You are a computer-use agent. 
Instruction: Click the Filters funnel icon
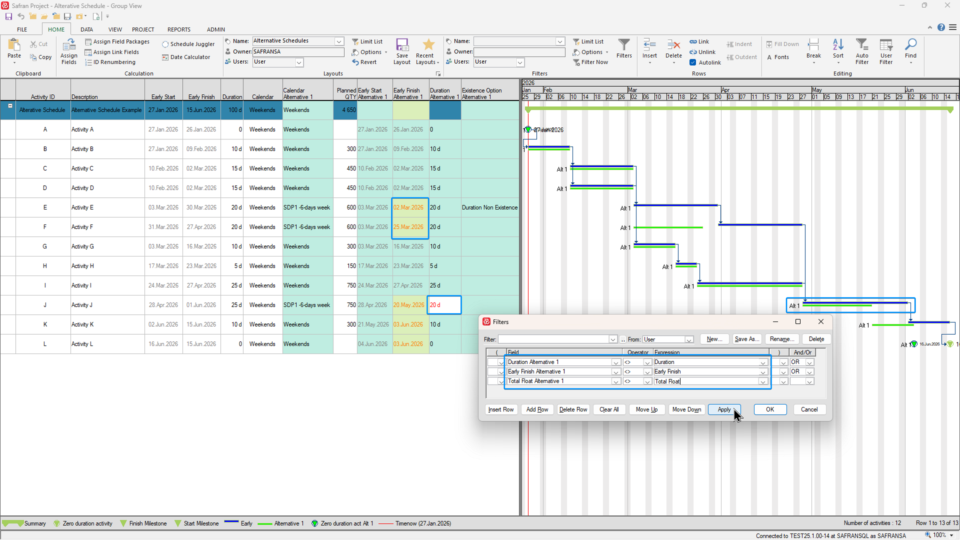click(623, 45)
